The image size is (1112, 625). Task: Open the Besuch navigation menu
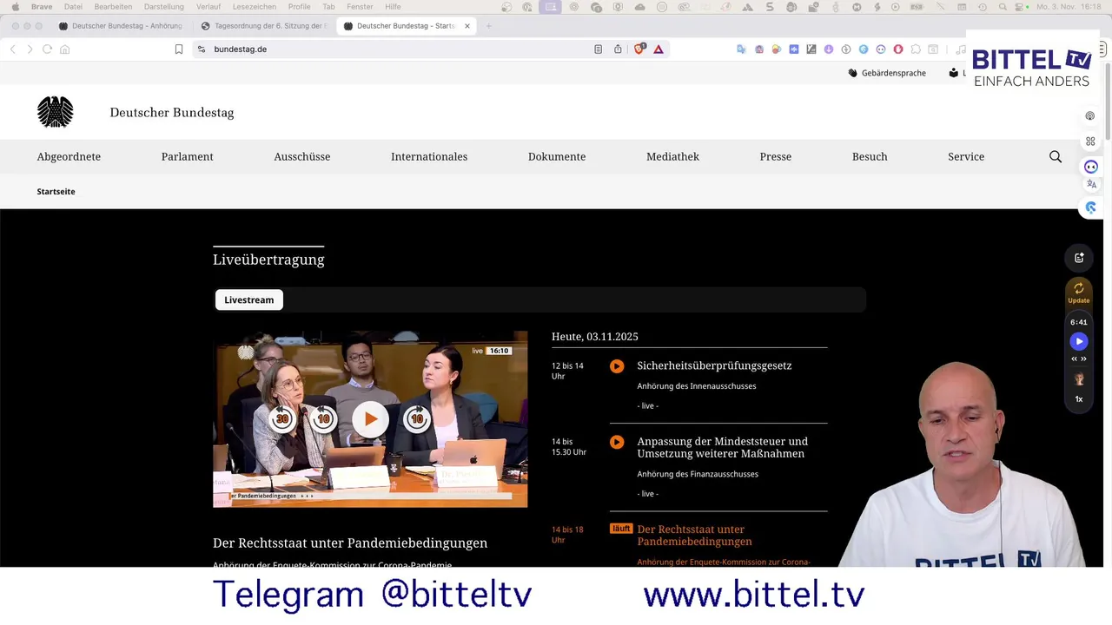tap(870, 156)
